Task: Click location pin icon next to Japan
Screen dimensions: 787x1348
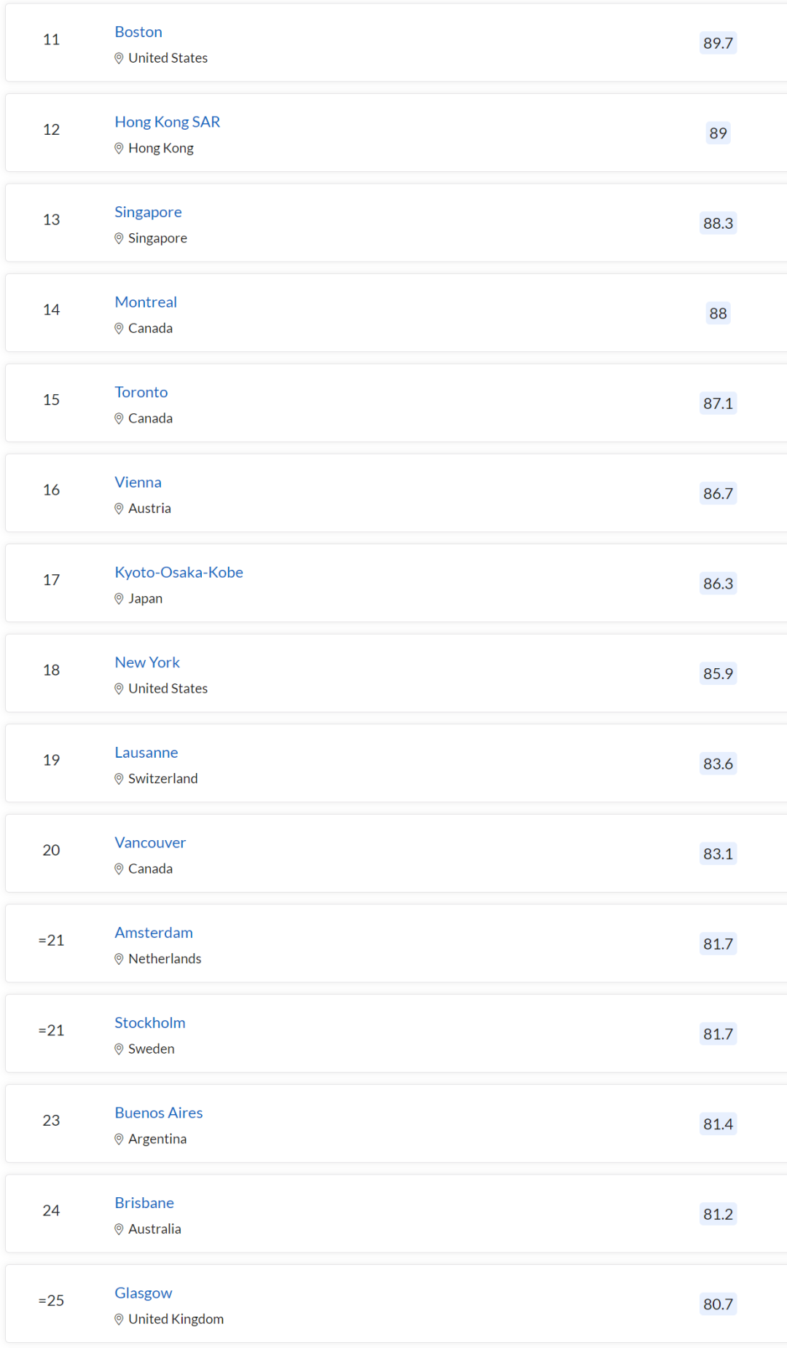Action: click(x=119, y=599)
